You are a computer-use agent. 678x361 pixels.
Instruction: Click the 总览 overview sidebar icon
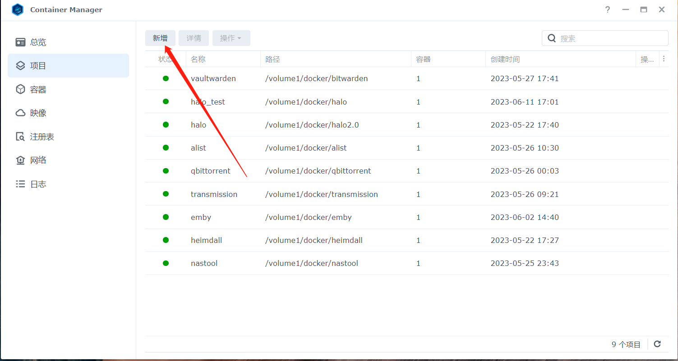20,42
